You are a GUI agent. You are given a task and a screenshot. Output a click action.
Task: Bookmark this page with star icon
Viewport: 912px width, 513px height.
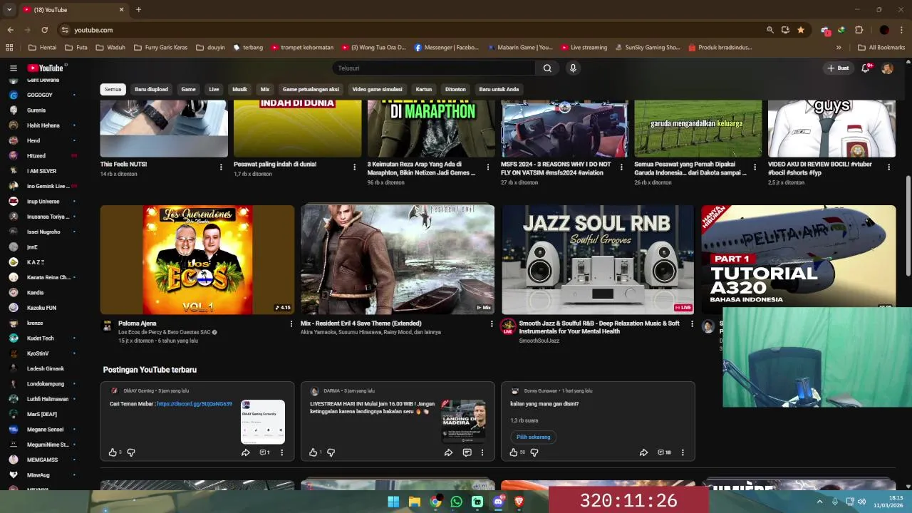click(x=801, y=30)
